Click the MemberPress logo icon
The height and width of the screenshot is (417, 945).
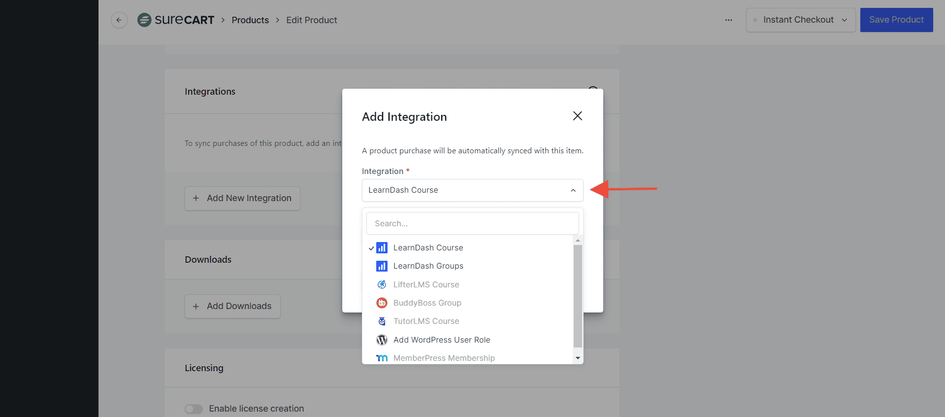382,358
